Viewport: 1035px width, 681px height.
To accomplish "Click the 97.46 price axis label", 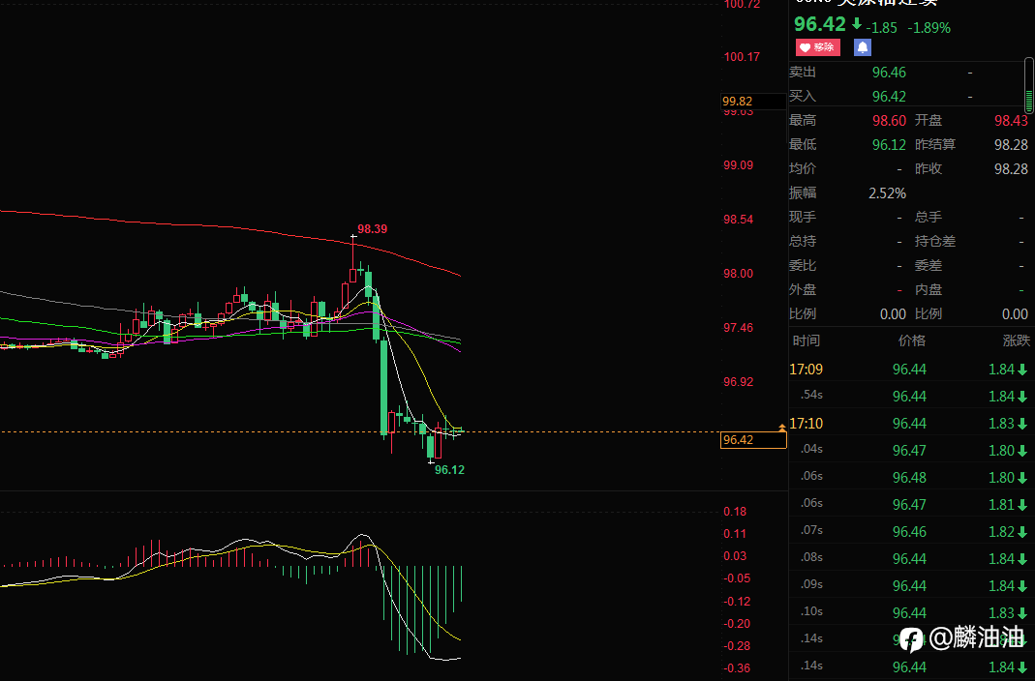I will coord(738,328).
